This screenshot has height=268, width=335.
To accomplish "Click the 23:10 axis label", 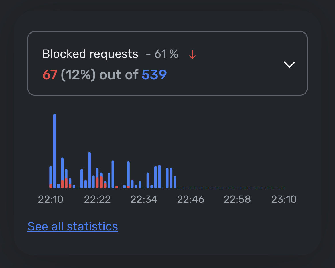I will tap(284, 199).
